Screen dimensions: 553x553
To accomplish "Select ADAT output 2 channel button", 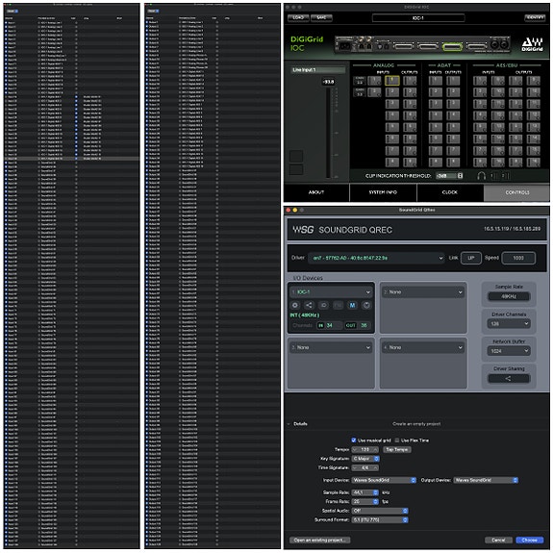I will [453, 92].
